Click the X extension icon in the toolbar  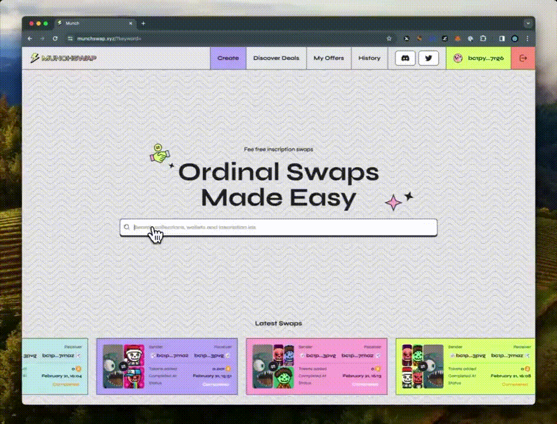click(x=406, y=39)
